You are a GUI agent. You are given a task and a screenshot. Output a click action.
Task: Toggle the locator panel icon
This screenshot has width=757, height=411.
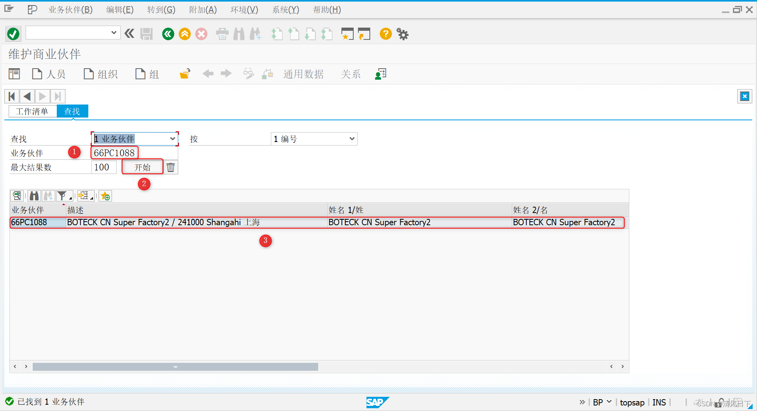(x=14, y=74)
